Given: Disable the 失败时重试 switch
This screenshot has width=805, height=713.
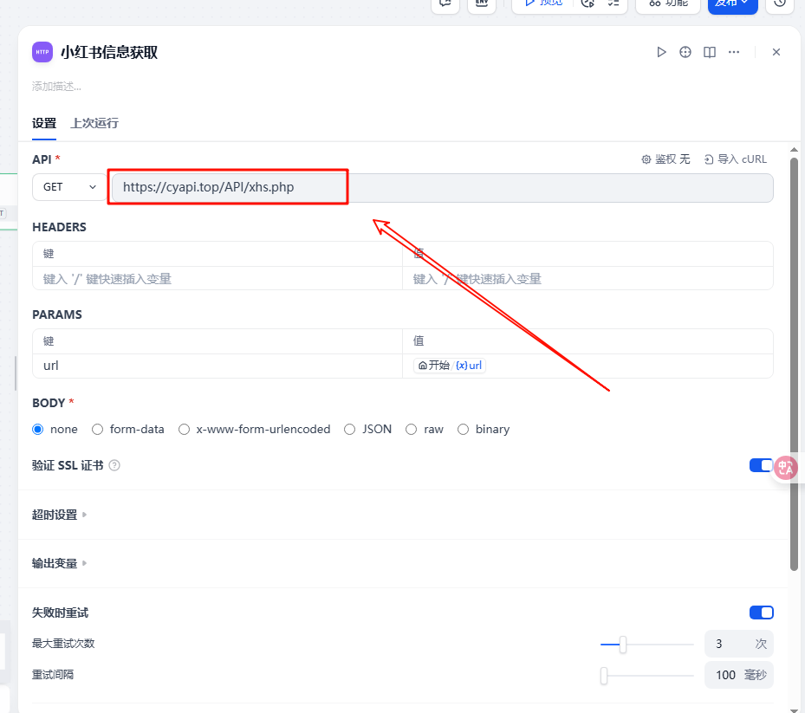Looking at the screenshot, I should click(x=761, y=613).
